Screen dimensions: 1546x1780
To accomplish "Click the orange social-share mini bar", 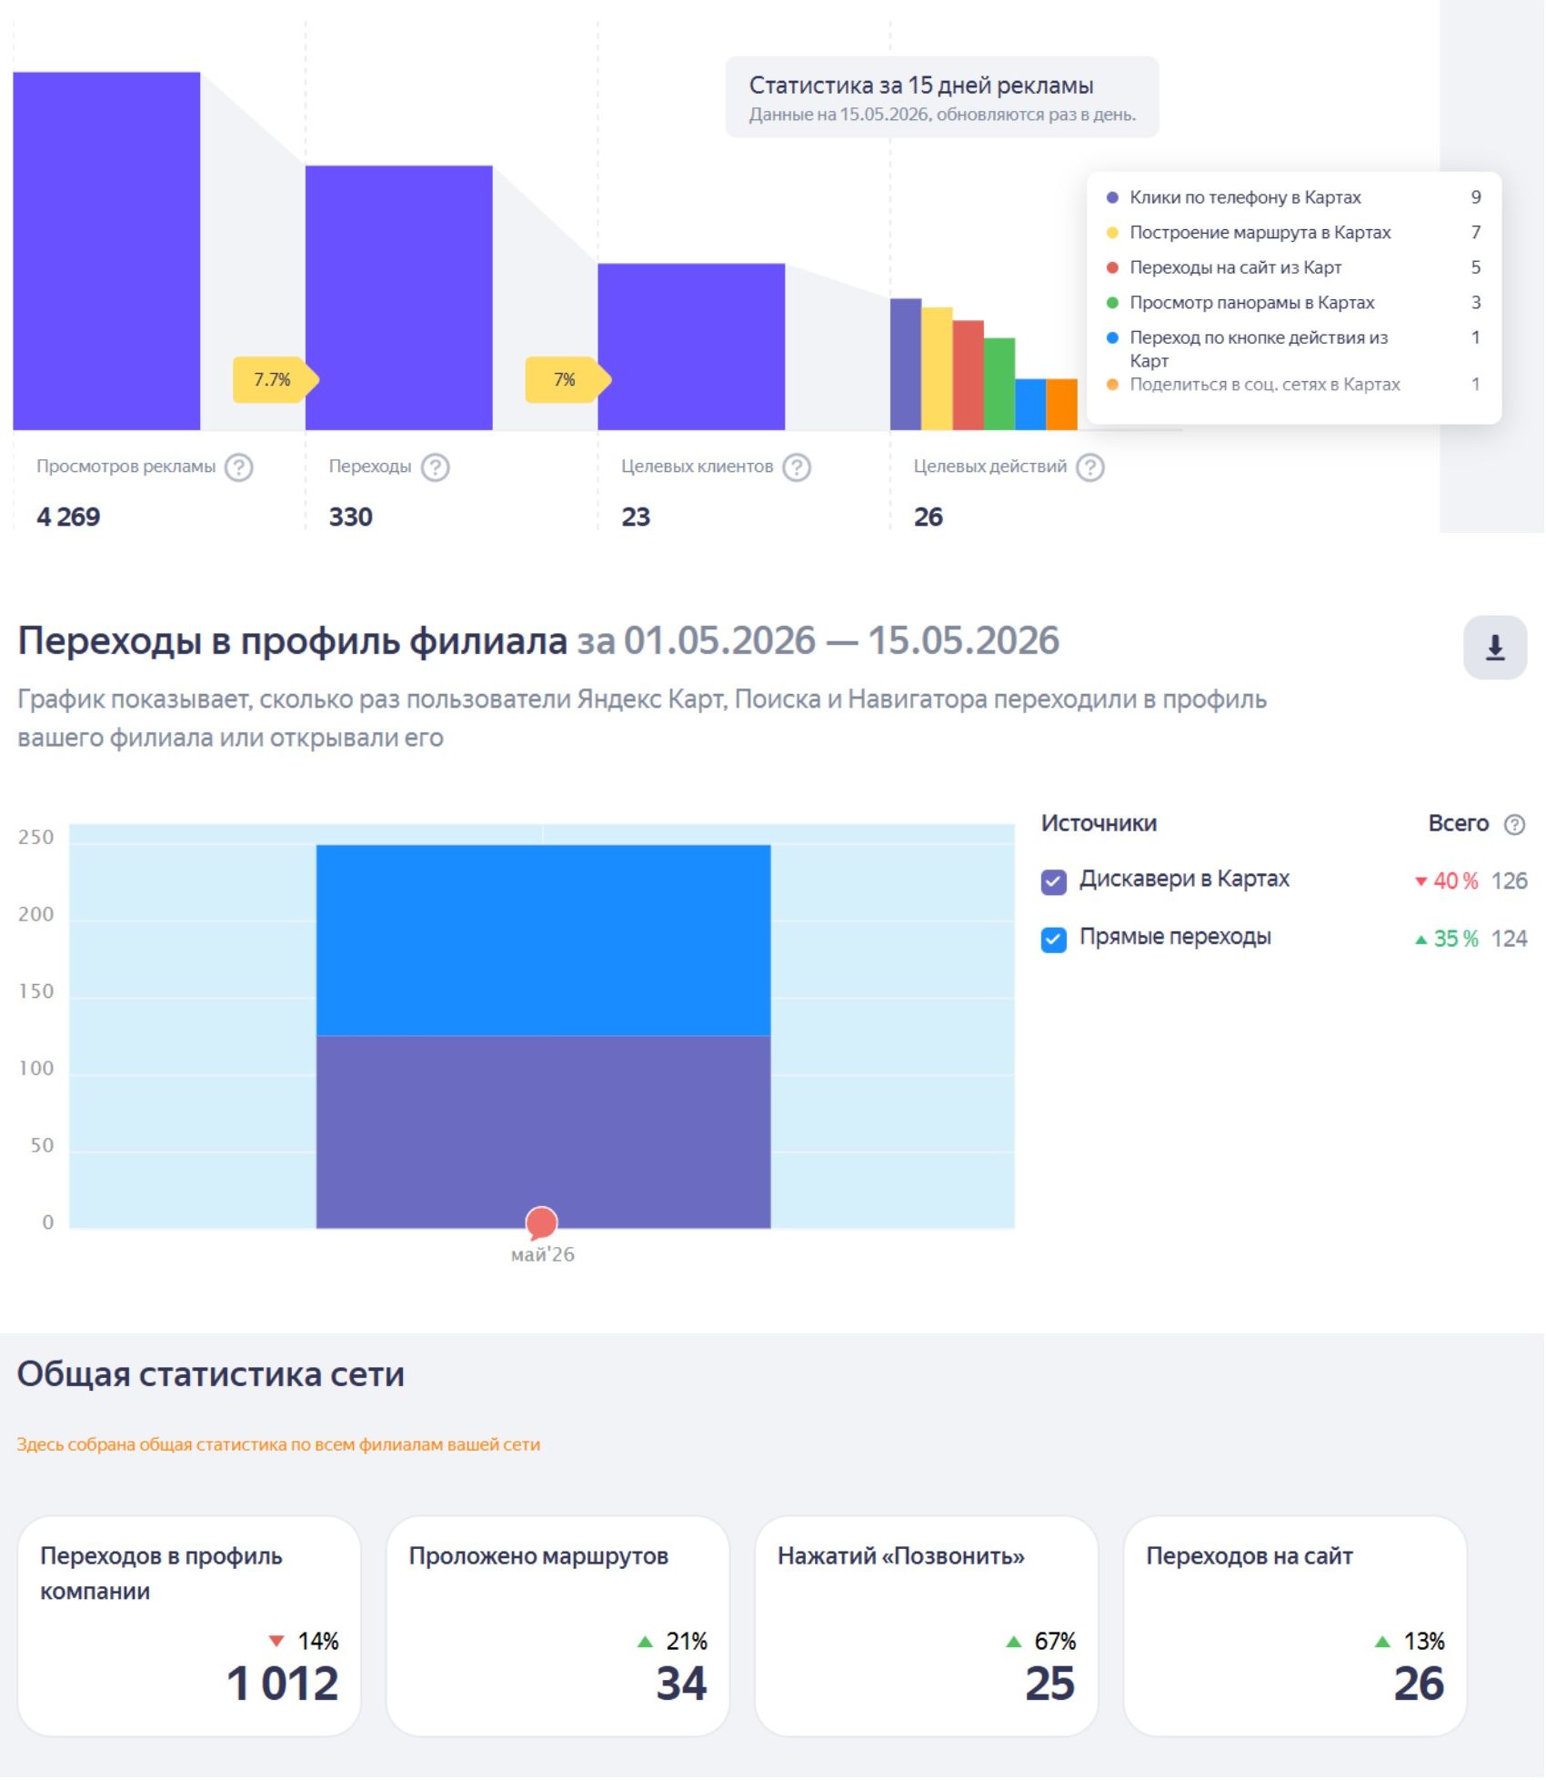I will click(x=1063, y=405).
